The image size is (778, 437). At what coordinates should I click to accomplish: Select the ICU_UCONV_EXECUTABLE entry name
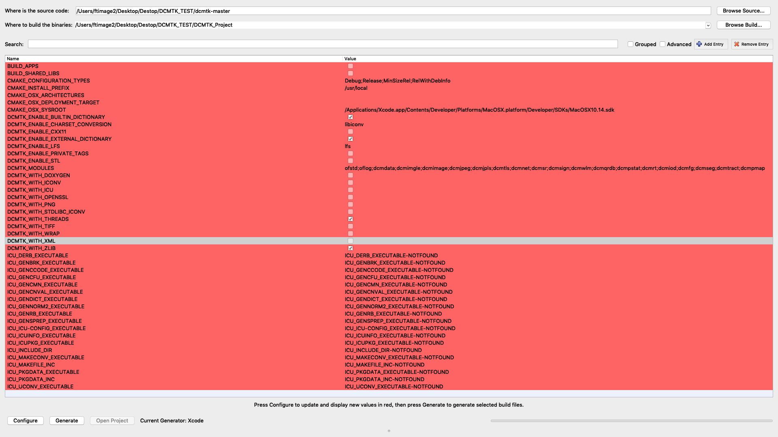41,386
